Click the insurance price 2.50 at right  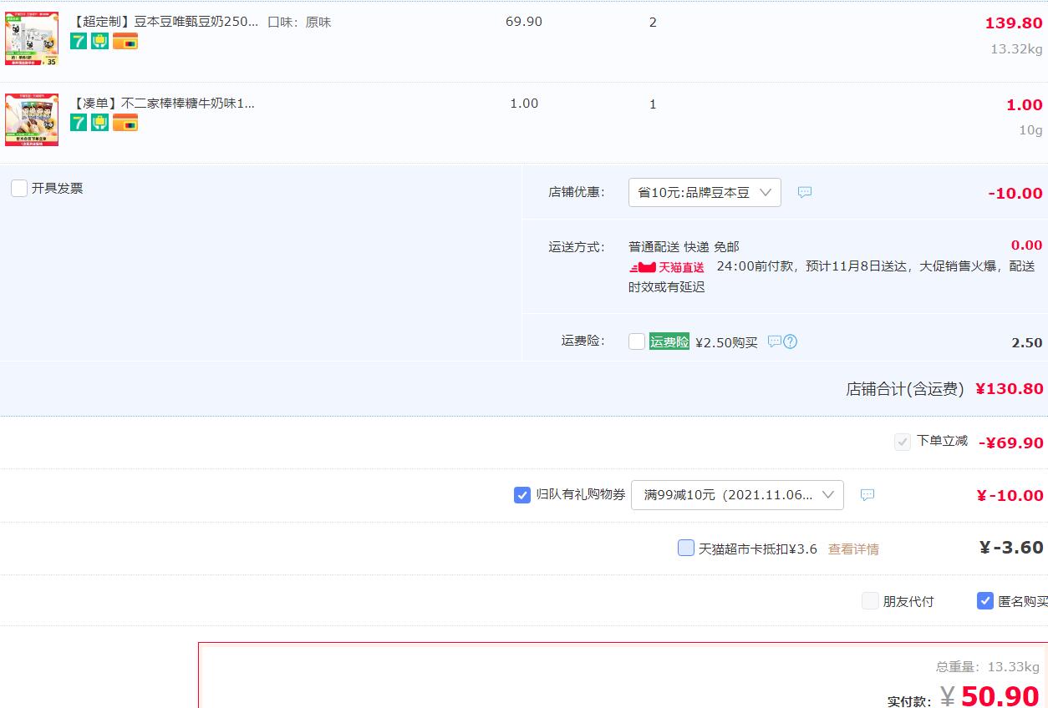pyautogui.click(x=1027, y=343)
